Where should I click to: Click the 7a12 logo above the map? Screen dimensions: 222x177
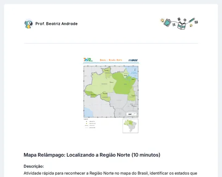click(88, 60)
